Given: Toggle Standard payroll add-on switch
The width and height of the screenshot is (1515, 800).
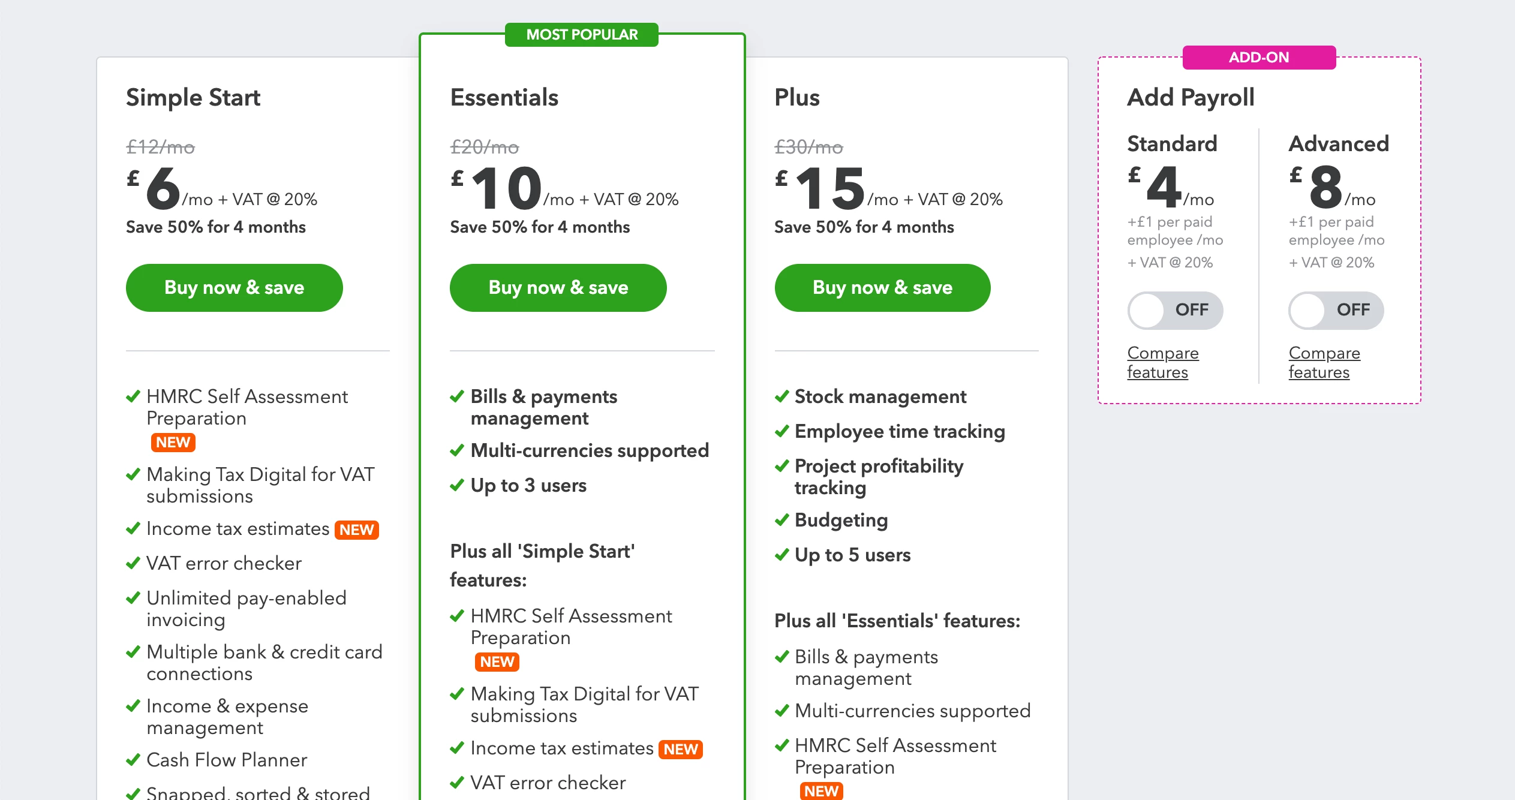Looking at the screenshot, I should click(1175, 310).
